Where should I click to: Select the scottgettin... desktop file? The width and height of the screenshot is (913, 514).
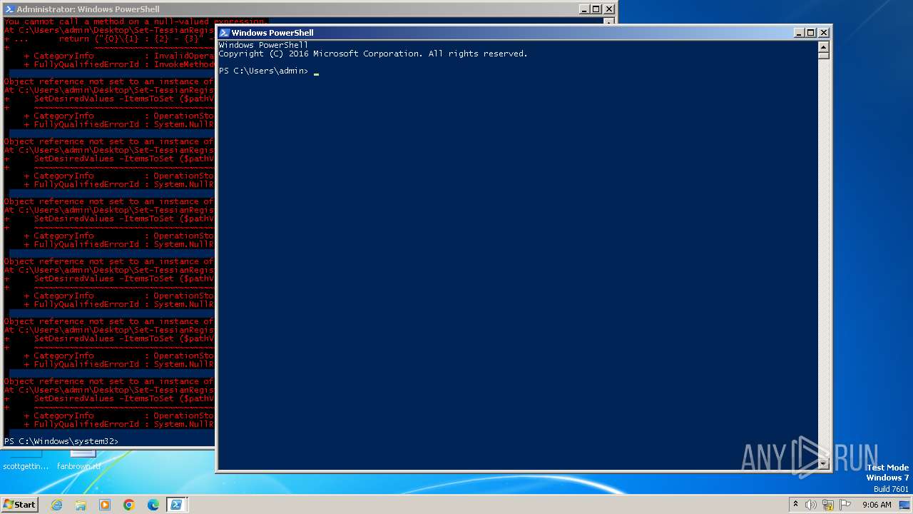tap(26, 459)
